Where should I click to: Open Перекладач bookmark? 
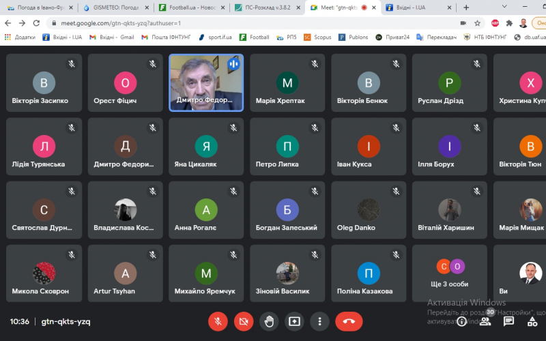tap(436, 38)
